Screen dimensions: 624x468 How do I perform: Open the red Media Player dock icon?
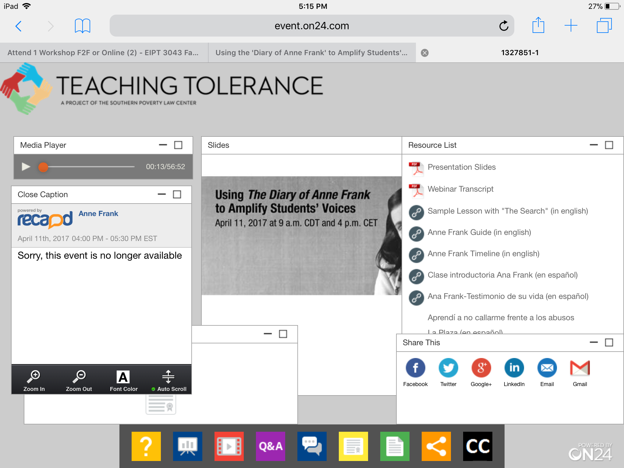pos(229,446)
